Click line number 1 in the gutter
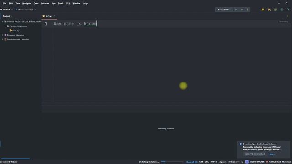The height and width of the screenshot is (164, 292). pyautogui.click(x=46, y=24)
